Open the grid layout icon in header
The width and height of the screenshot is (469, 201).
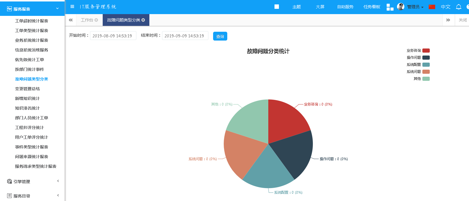390,7
